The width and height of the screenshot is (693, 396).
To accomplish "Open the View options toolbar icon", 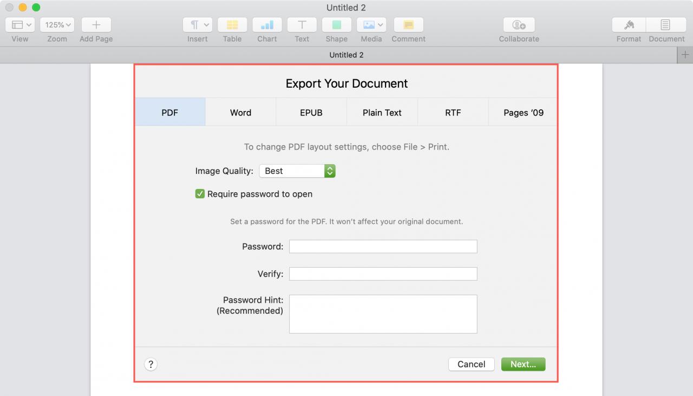I will point(20,25).
